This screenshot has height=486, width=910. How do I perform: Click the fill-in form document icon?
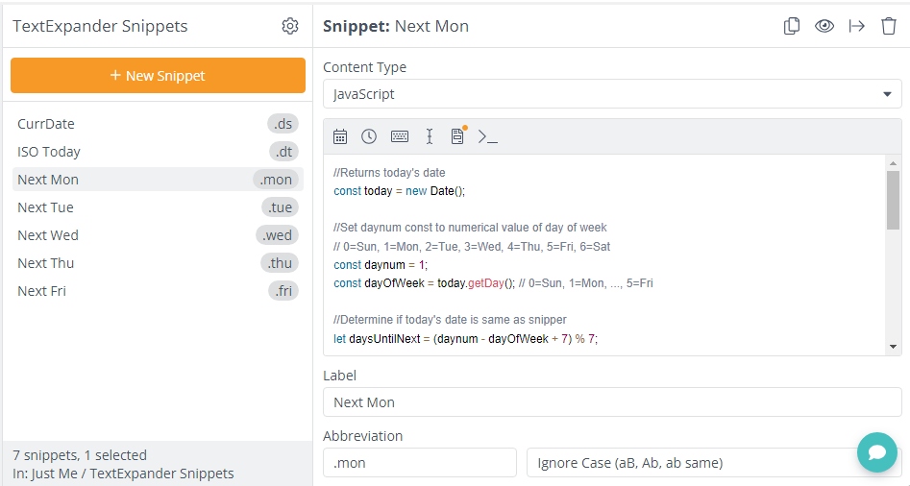[x=457, y=136]
